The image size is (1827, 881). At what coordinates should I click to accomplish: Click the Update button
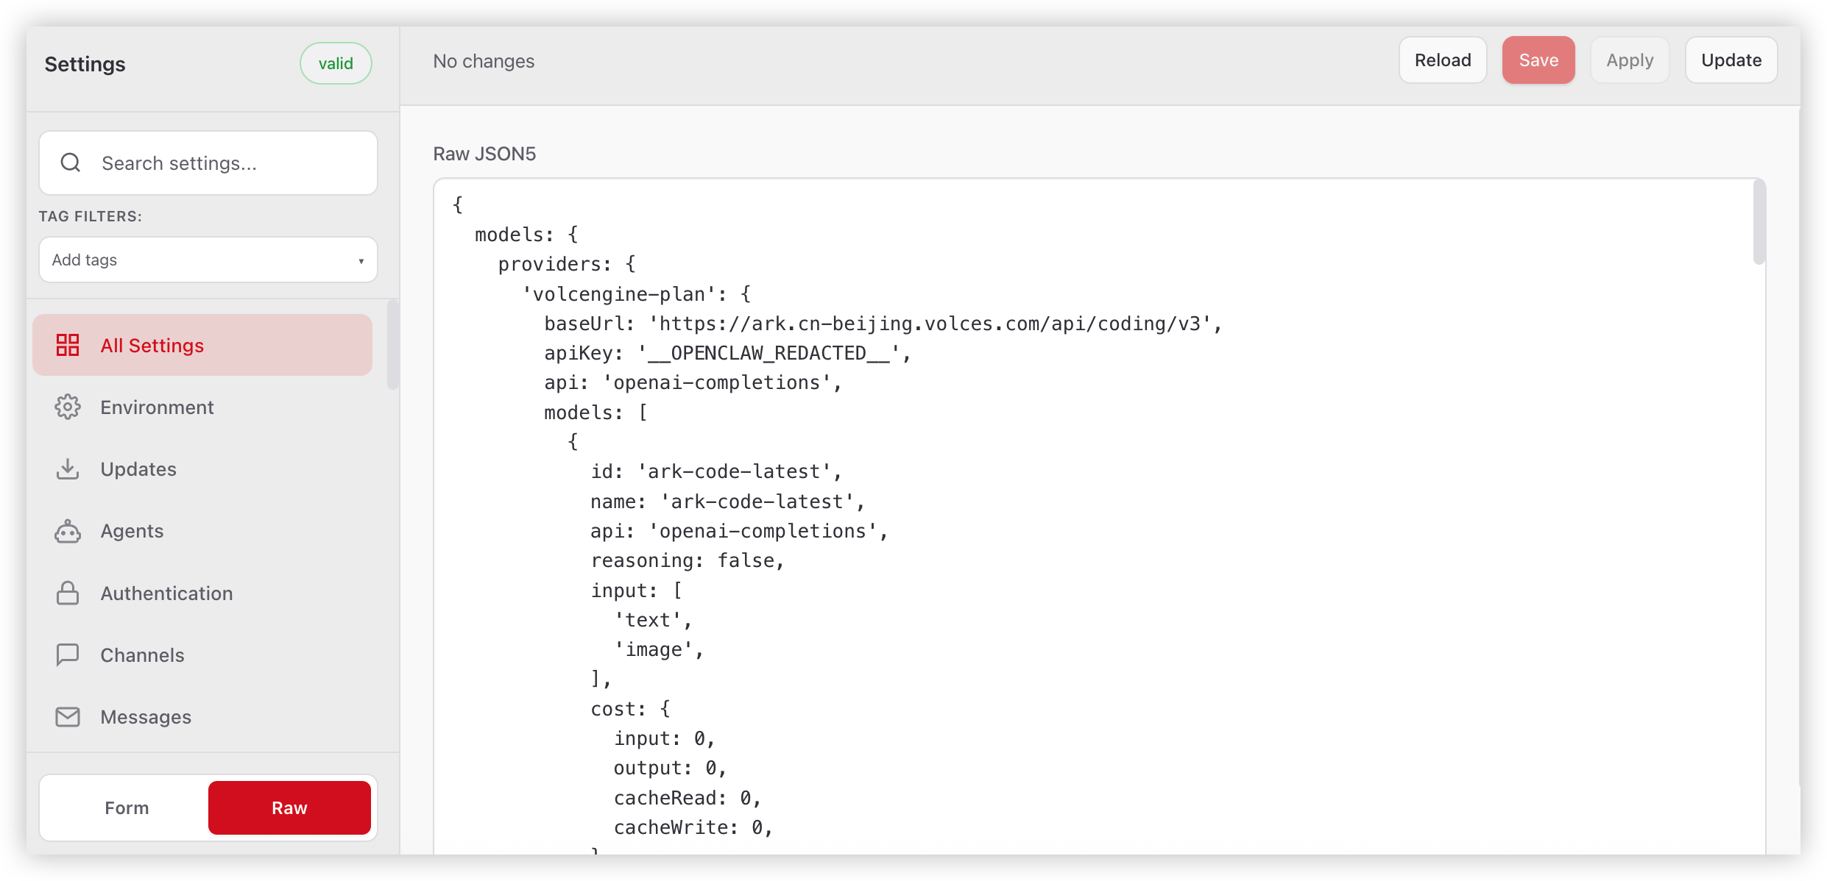[1731, 60]
